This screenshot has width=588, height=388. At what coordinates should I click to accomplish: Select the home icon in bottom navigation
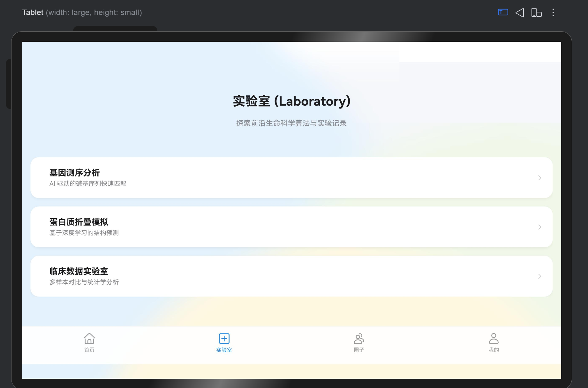point(89,339)
